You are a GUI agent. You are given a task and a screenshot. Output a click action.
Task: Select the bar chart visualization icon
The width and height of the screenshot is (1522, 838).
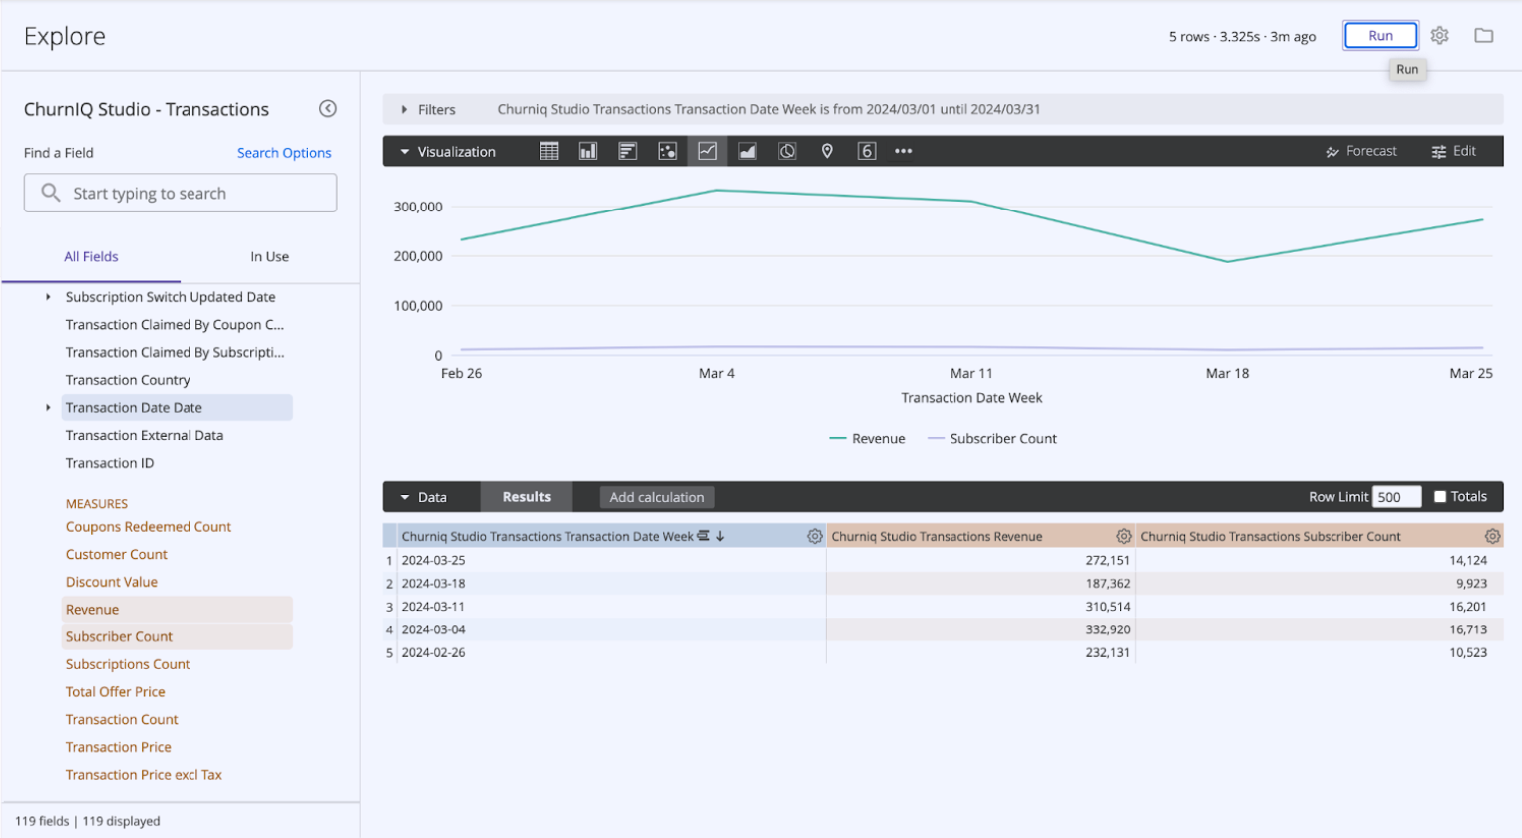click(627, 151)
